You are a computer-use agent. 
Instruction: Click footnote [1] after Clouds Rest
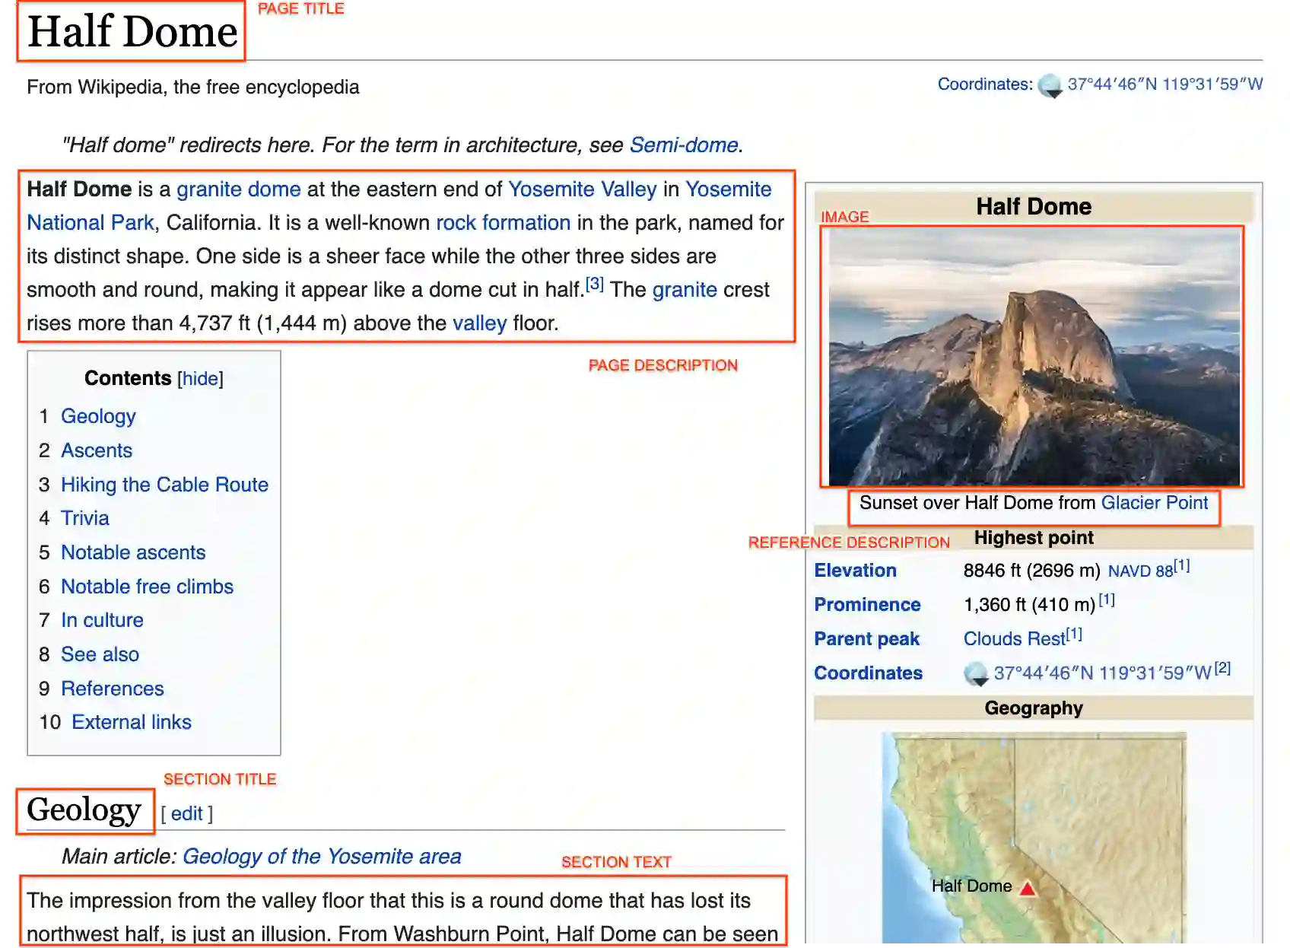(1073, 634)
